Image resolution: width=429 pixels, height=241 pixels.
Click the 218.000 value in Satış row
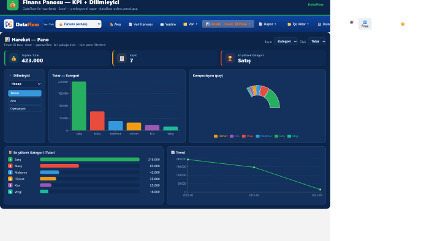(154, 160)
